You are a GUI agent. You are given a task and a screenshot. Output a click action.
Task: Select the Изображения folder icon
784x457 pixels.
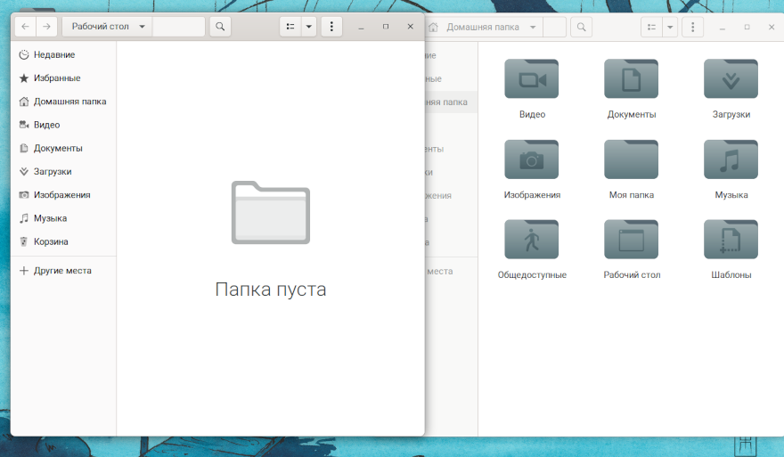(532, 160)
